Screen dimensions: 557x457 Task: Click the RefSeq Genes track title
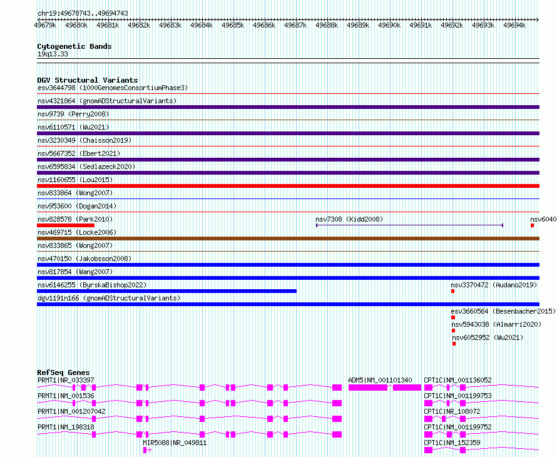[63, 372]
